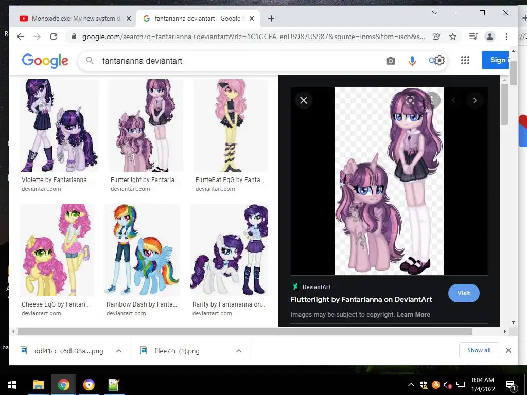The height and width of the screenshot is (395, 527).
Task: Click scroll-right arrow on horizontal scrollbar
Action: [x=504, y=332]
